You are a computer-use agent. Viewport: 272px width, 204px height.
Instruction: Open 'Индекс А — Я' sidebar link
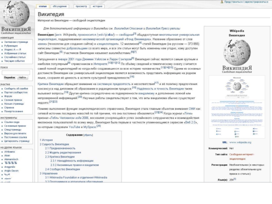tap(13, 50)
